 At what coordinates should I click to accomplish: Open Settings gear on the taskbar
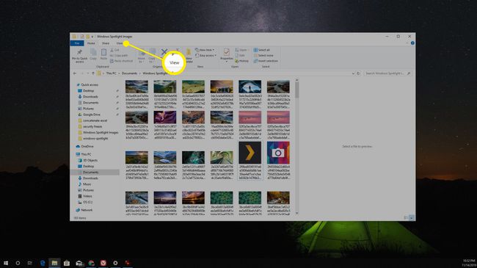pyautogui.click(x=115, y=263)
